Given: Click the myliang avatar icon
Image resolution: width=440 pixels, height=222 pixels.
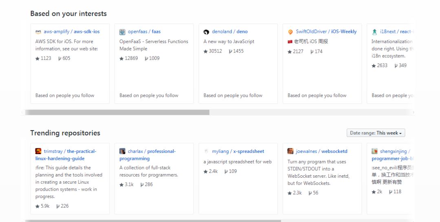Looking at the screenshot, I should tap(206, 151).
